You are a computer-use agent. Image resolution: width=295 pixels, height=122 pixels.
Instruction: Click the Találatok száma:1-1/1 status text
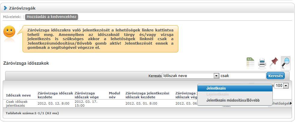32,113
